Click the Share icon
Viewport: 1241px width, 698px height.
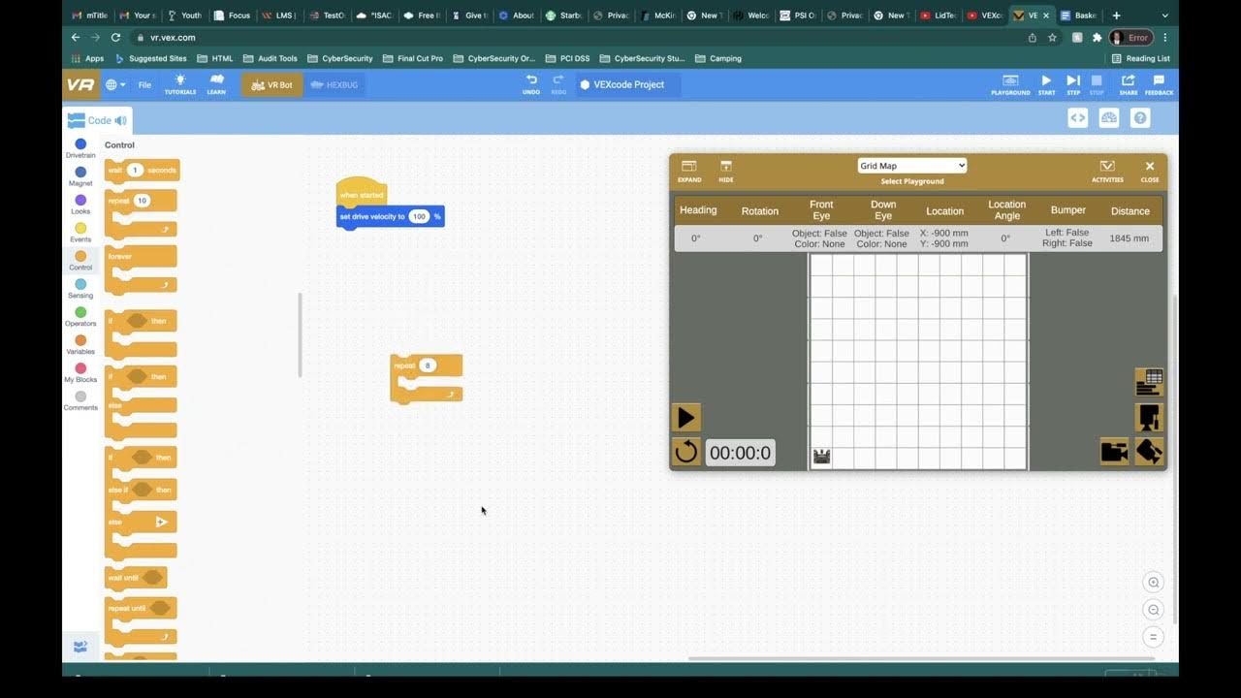[1129, 84]
